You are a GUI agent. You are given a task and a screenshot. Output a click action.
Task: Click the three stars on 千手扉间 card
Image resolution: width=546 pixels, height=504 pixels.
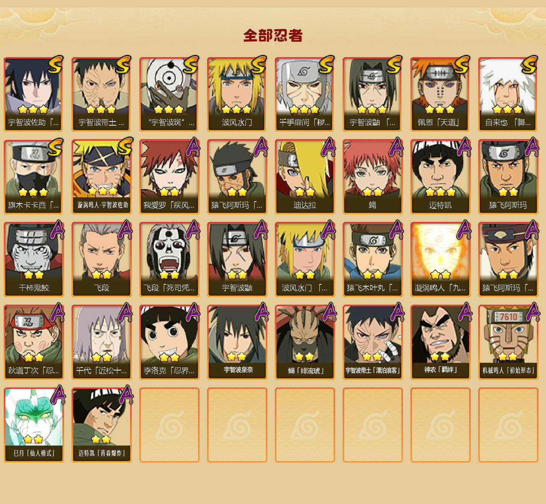click(x=305, y=109)
